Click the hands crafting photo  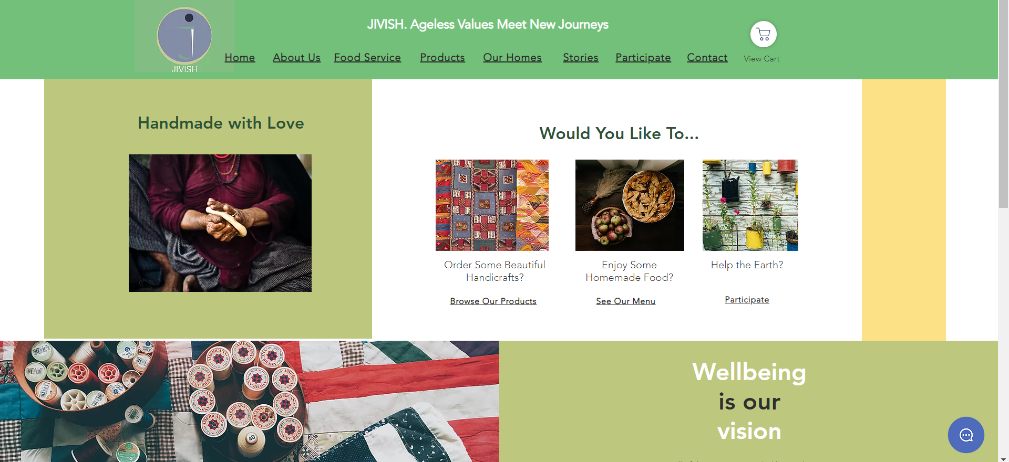(220, 223)
